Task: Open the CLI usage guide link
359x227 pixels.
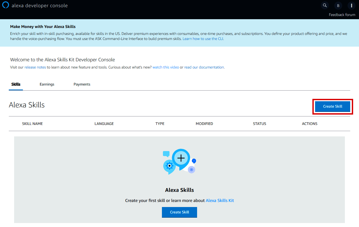Action: [203, 38]
